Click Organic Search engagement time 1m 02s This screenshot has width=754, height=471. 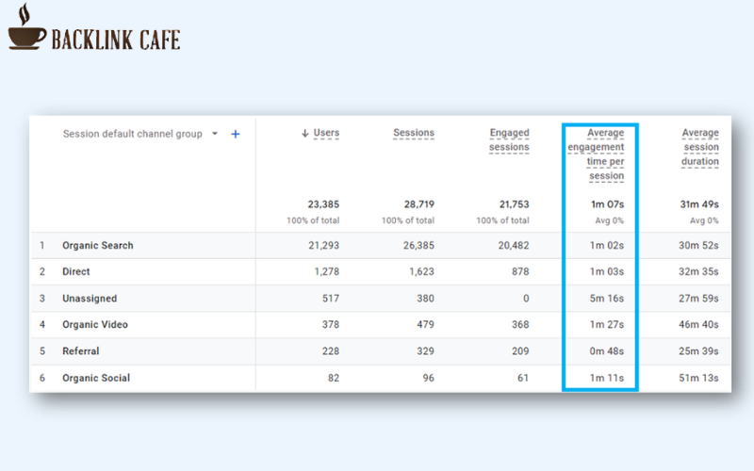[x=607, y=246]
